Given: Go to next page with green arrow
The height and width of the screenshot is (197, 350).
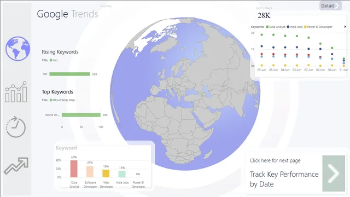Looking at the screenshot, I should point(334,173).
